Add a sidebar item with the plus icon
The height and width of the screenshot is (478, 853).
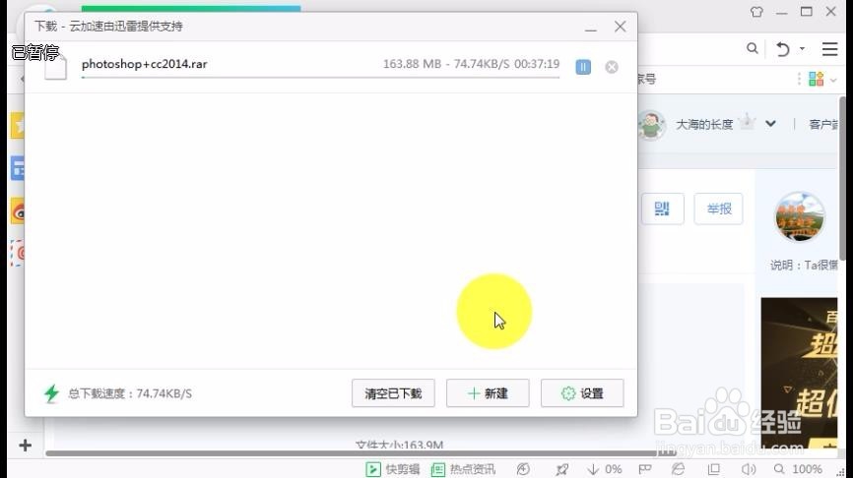[25, 446]
